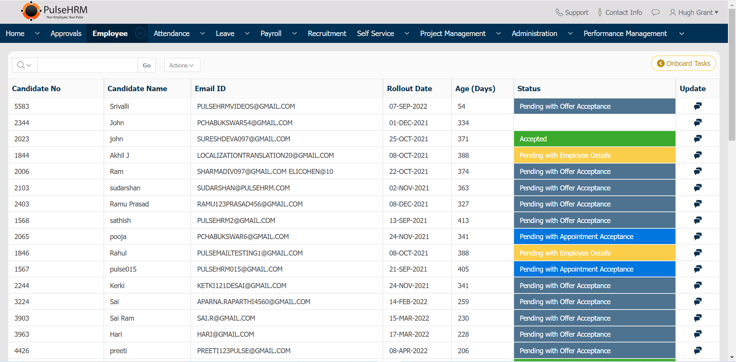The height and width of the screenshot is (362, 736).
Task: Open Contact Info in the header
Action: 620,13
